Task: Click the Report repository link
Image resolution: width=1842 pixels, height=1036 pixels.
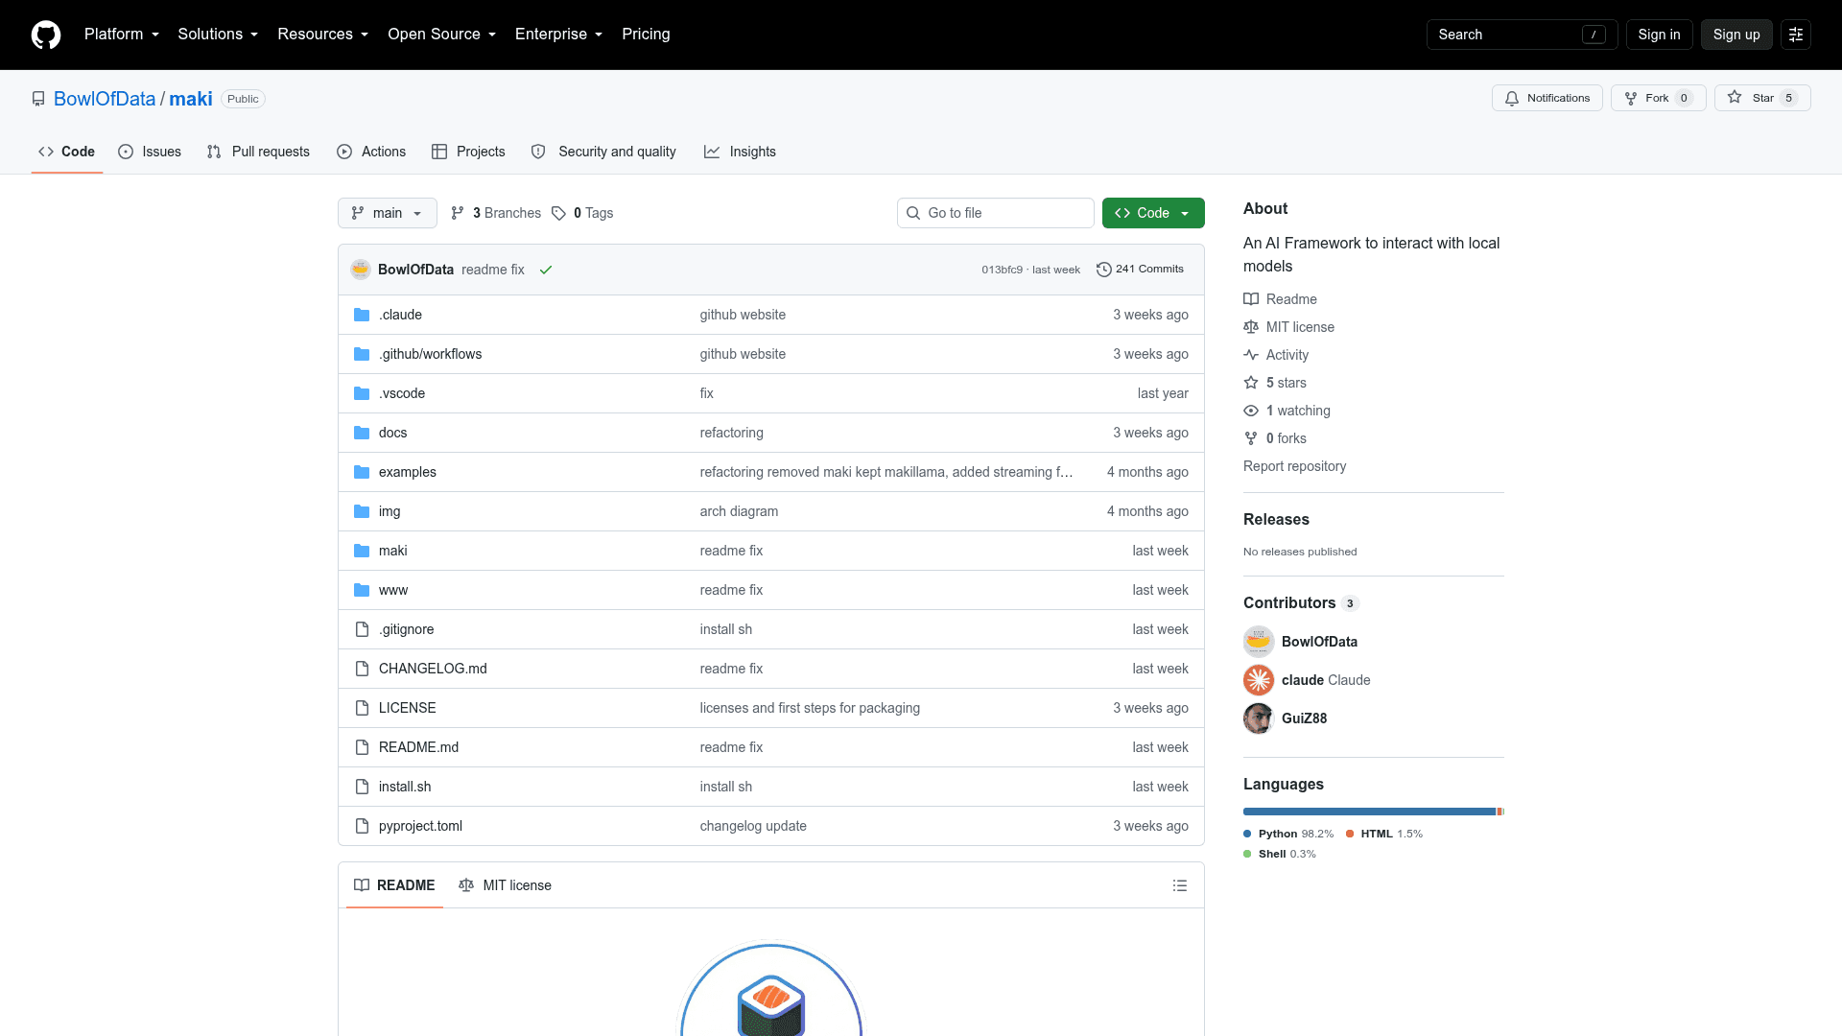Action: coord(1294,466)
